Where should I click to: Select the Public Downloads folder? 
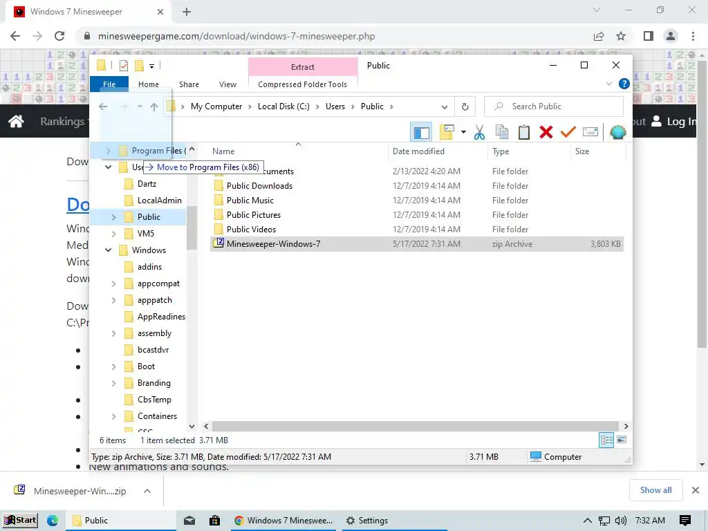(x=259, y=185)
